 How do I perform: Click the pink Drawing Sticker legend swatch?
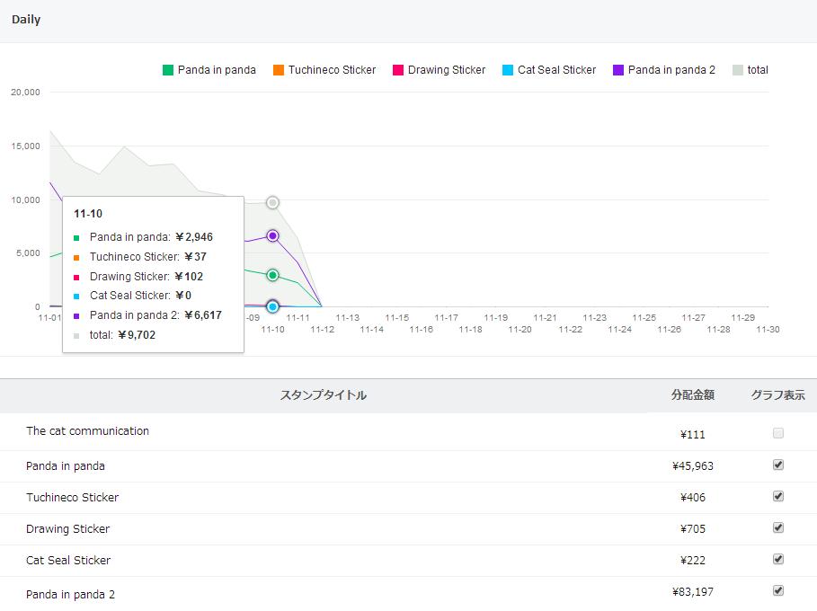(x=398, y=70)
